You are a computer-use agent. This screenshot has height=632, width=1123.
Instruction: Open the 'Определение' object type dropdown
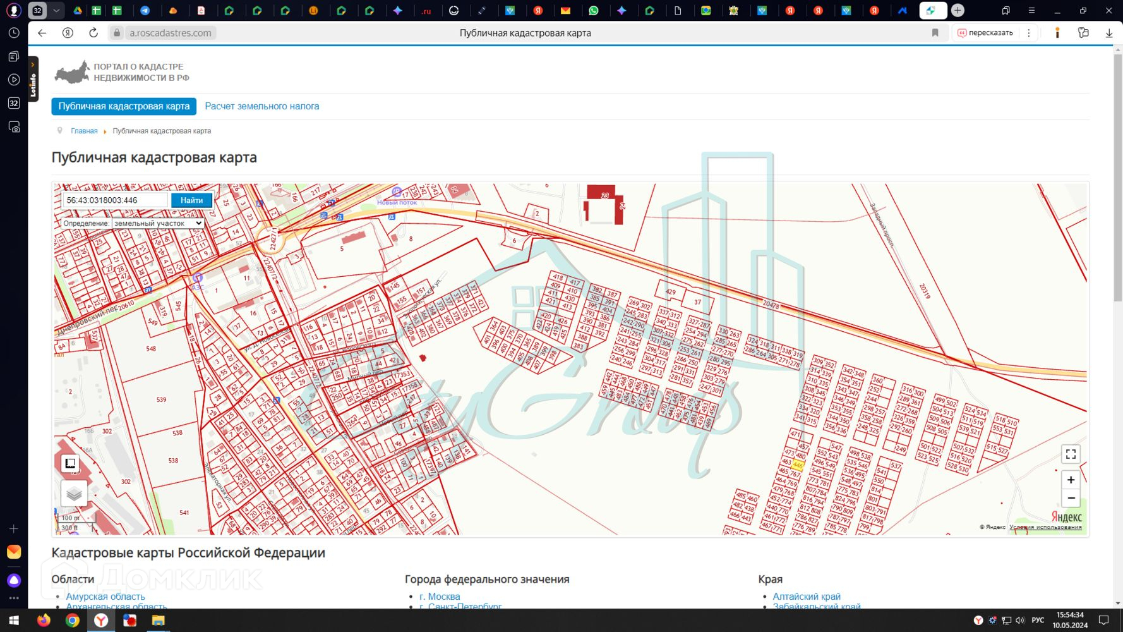point(157,223)
